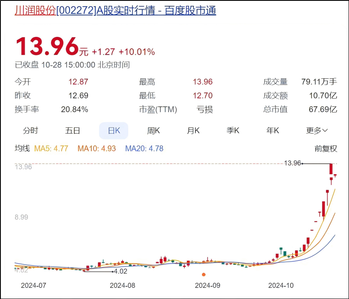
Task: Click the 2024-09 date axis label
Action: coord(207,286)
